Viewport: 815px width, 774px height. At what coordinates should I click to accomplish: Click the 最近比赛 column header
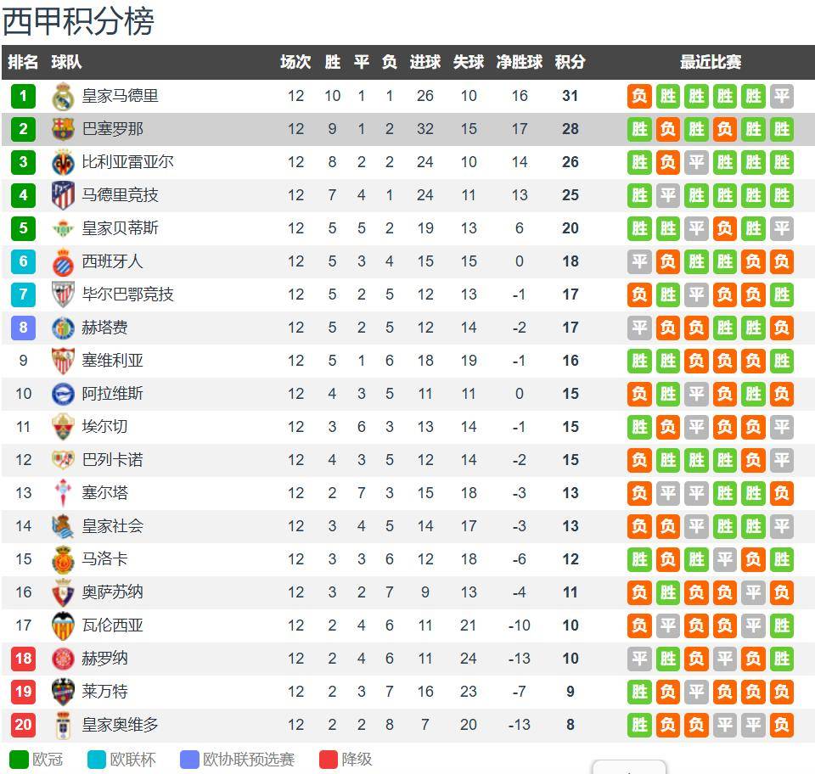click(x=710, y=62)
